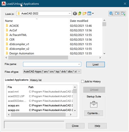The height and width of the screenshot is (132, 129).
Task: Click the Close button
Action: [75, 126]
